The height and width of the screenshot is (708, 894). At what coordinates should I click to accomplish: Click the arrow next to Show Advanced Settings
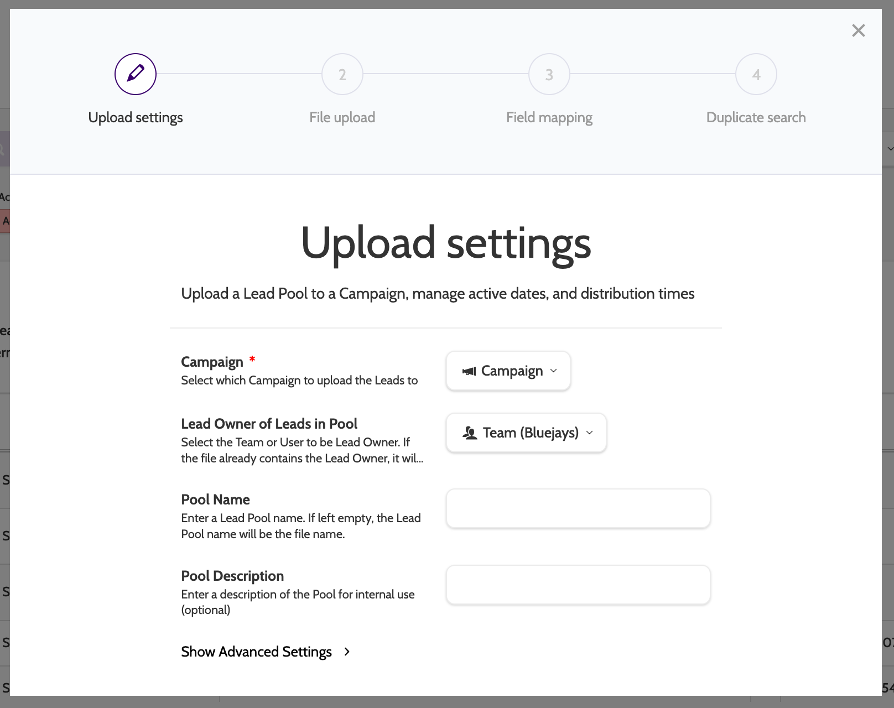(x=347, y=652)
